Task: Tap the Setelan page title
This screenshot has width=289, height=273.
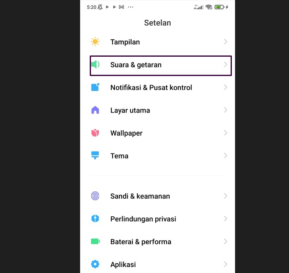Action: pyautogui.click(x=157, y=23)
